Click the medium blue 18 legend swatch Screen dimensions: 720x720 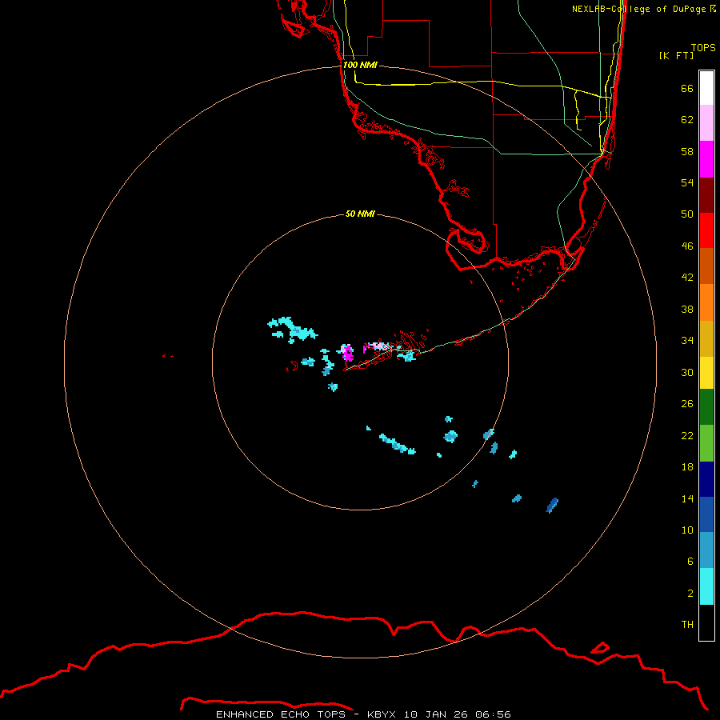coord(706,514)
